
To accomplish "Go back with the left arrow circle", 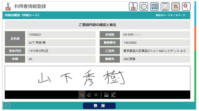I will (x=6, y=106).
